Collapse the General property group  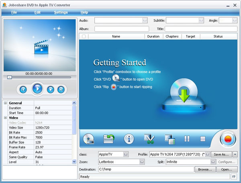(x=6, y=103)
